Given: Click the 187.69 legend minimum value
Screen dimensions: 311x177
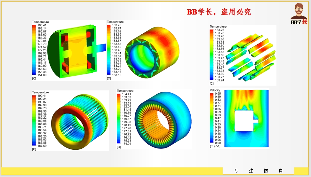Looking at the screenshot, I should (42, 146).
